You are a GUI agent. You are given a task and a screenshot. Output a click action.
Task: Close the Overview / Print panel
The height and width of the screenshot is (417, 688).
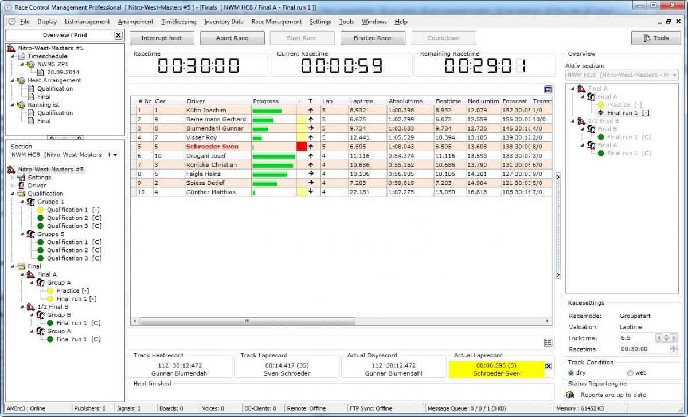pyautogui.click(x=118, y=35)
